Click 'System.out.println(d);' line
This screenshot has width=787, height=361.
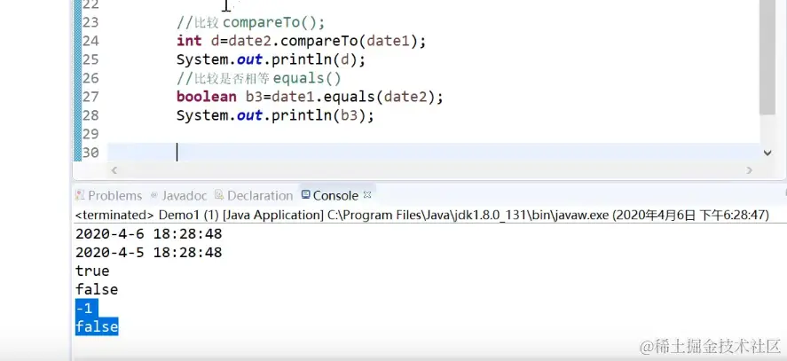(x=271, y=59)
